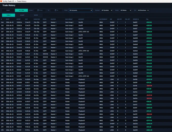Click the -$493.50 P&L in row 267
The image size is (172, 132).
pyautogui.click(x=149, y=95)
